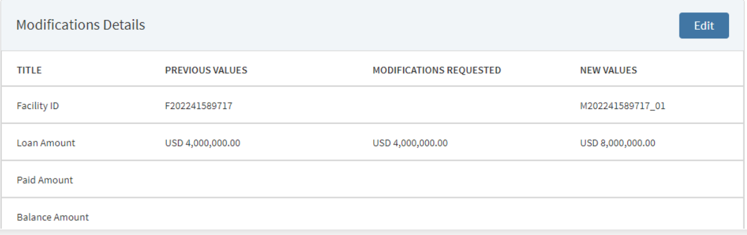This screenshot has height=235, width=747.
Task: Click the NEW VALUES column header
Action: (x=608, y=70)
